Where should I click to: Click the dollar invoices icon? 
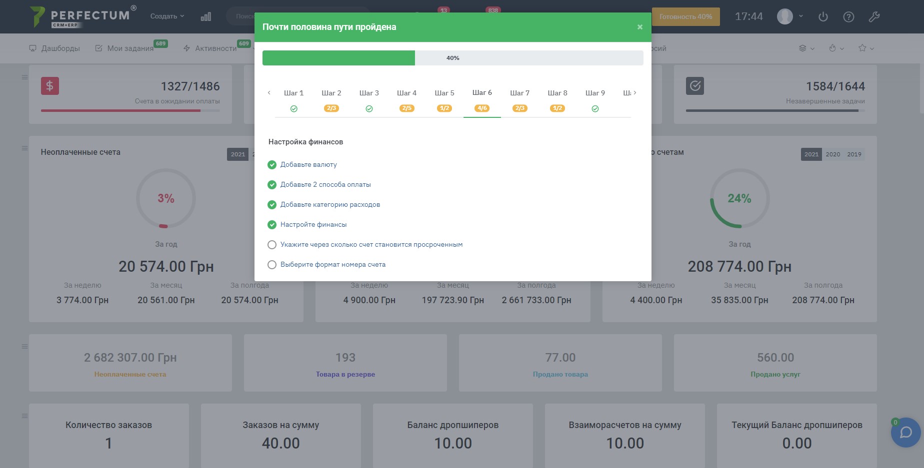pyautogui.click(x=50, y=86)
